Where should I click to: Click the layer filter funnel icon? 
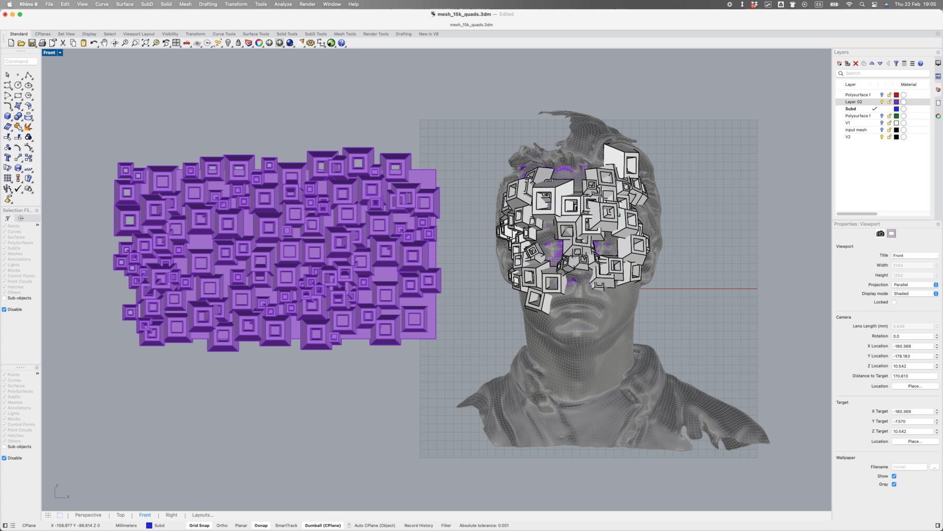[896, 63]
